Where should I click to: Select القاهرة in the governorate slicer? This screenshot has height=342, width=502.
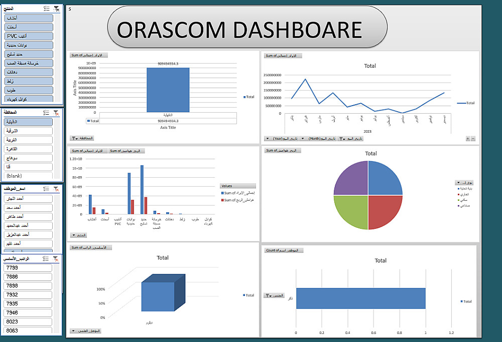pos(29,149)
